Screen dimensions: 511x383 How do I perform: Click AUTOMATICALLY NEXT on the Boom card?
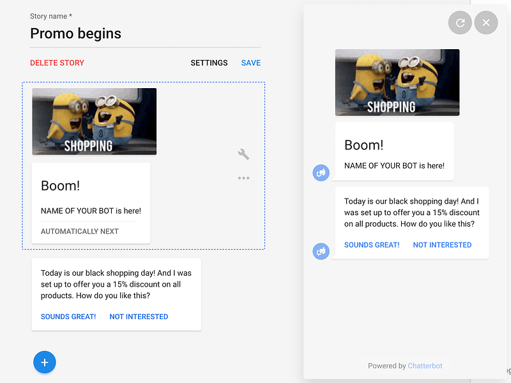click(x=79, y=231)
